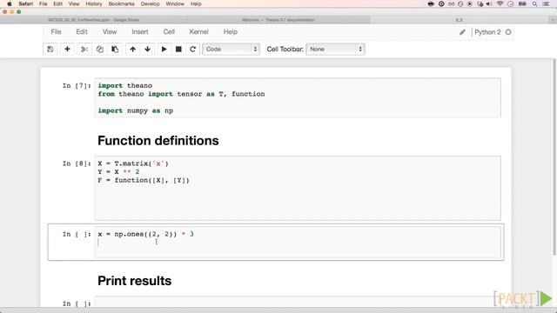The width and height of the screenshot is (557, 313).
Task: Open the Apple menu
Action: 10,3
